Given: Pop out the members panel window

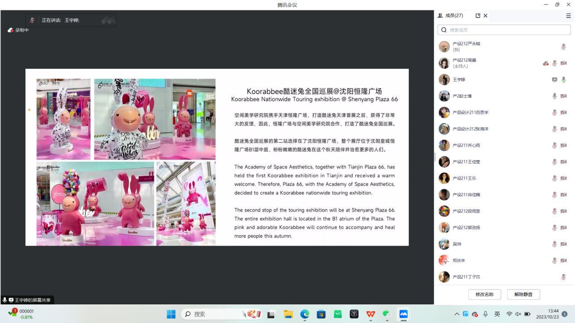Looking at the screenshot, I should (478, 15).
